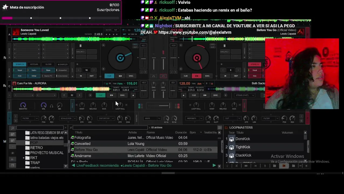Toggle deck B red headphone cue icon
Screen dimensions: 344x194
point(163,76)
